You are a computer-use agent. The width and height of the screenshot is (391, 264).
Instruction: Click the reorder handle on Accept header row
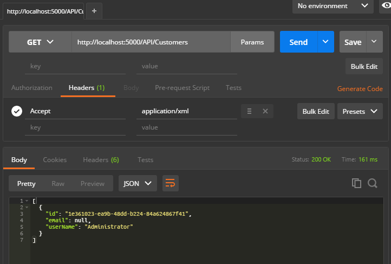[249, 111]
